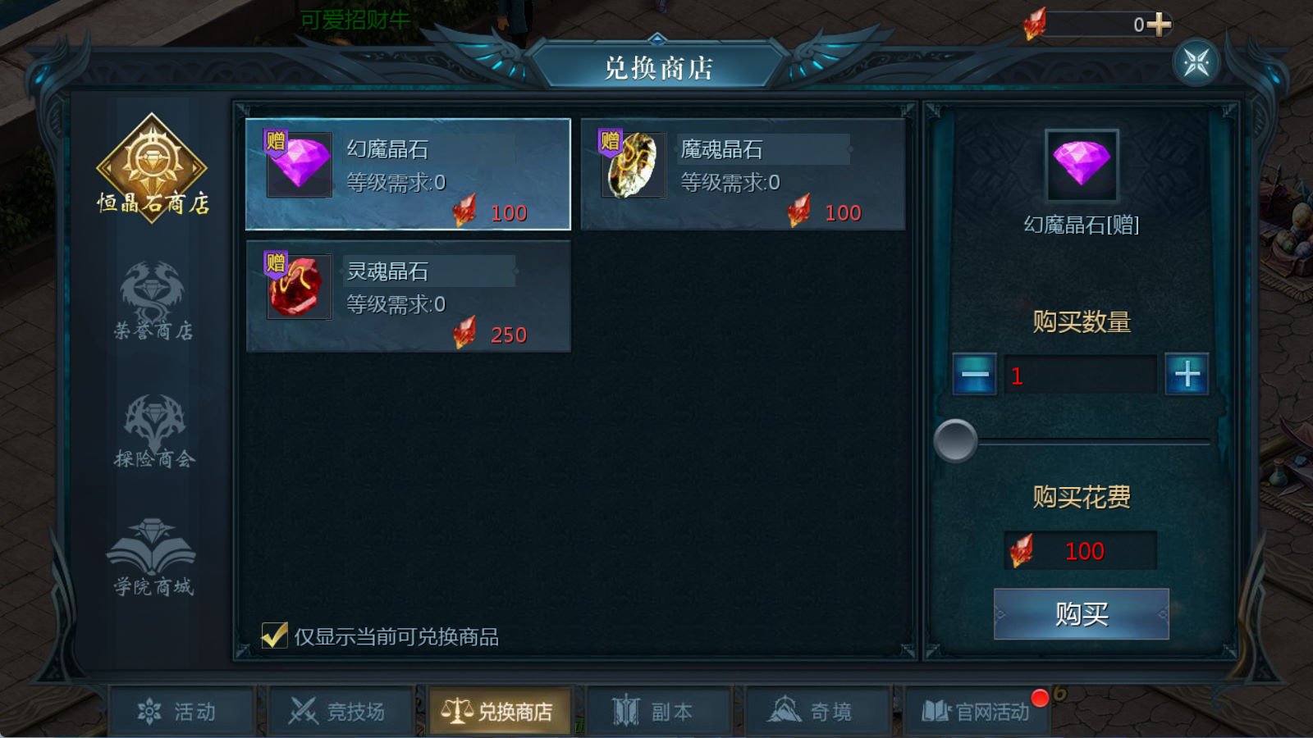1313x738 pixels.
Task: Open the 恒晶石商店 shop category
Action: 152,166
